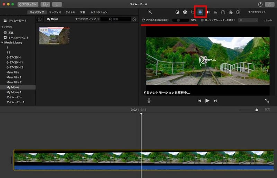Click the 0:02 timecode display
Image resolution: width=277 pixels, height=178 pixels.
[x=134, y=110]
